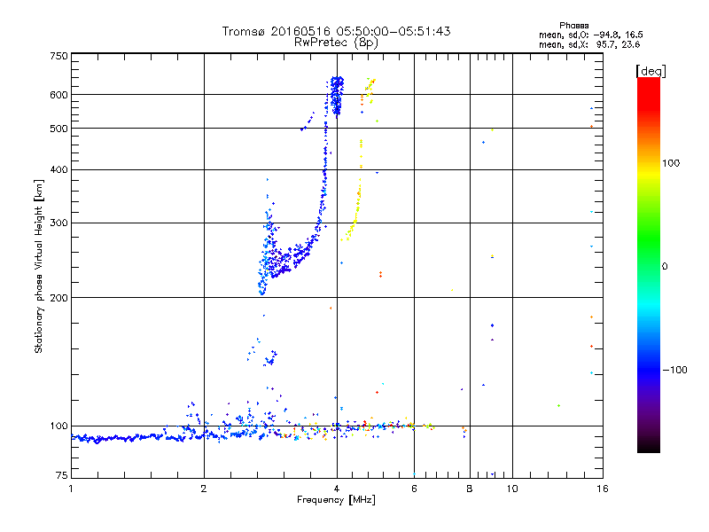Select the "mean, sd,X: 95.7, 23.6" line
709x532 pixels.
(x=589, y=44)
